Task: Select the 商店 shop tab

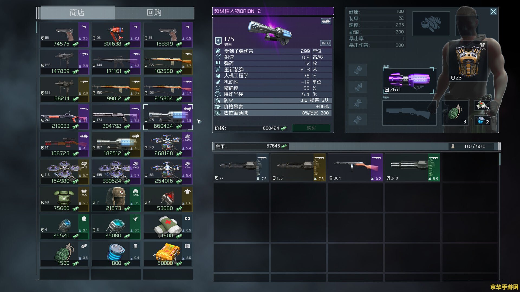Action: (x=77, y=13)
